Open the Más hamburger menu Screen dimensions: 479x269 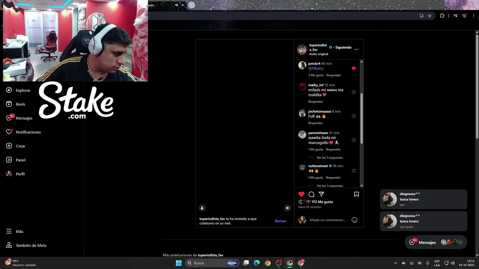click(15, 231)
